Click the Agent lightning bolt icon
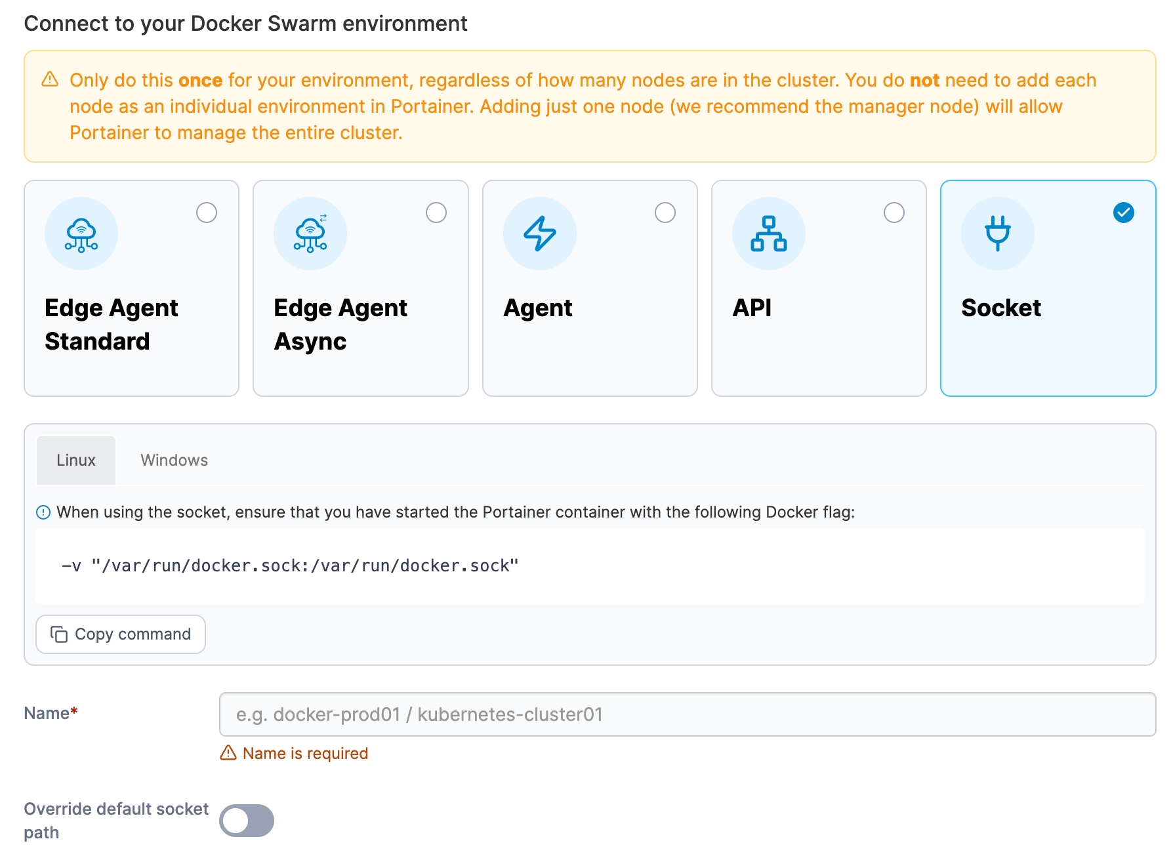This screenshot has height=858, width=1173. tap(539, 234)
